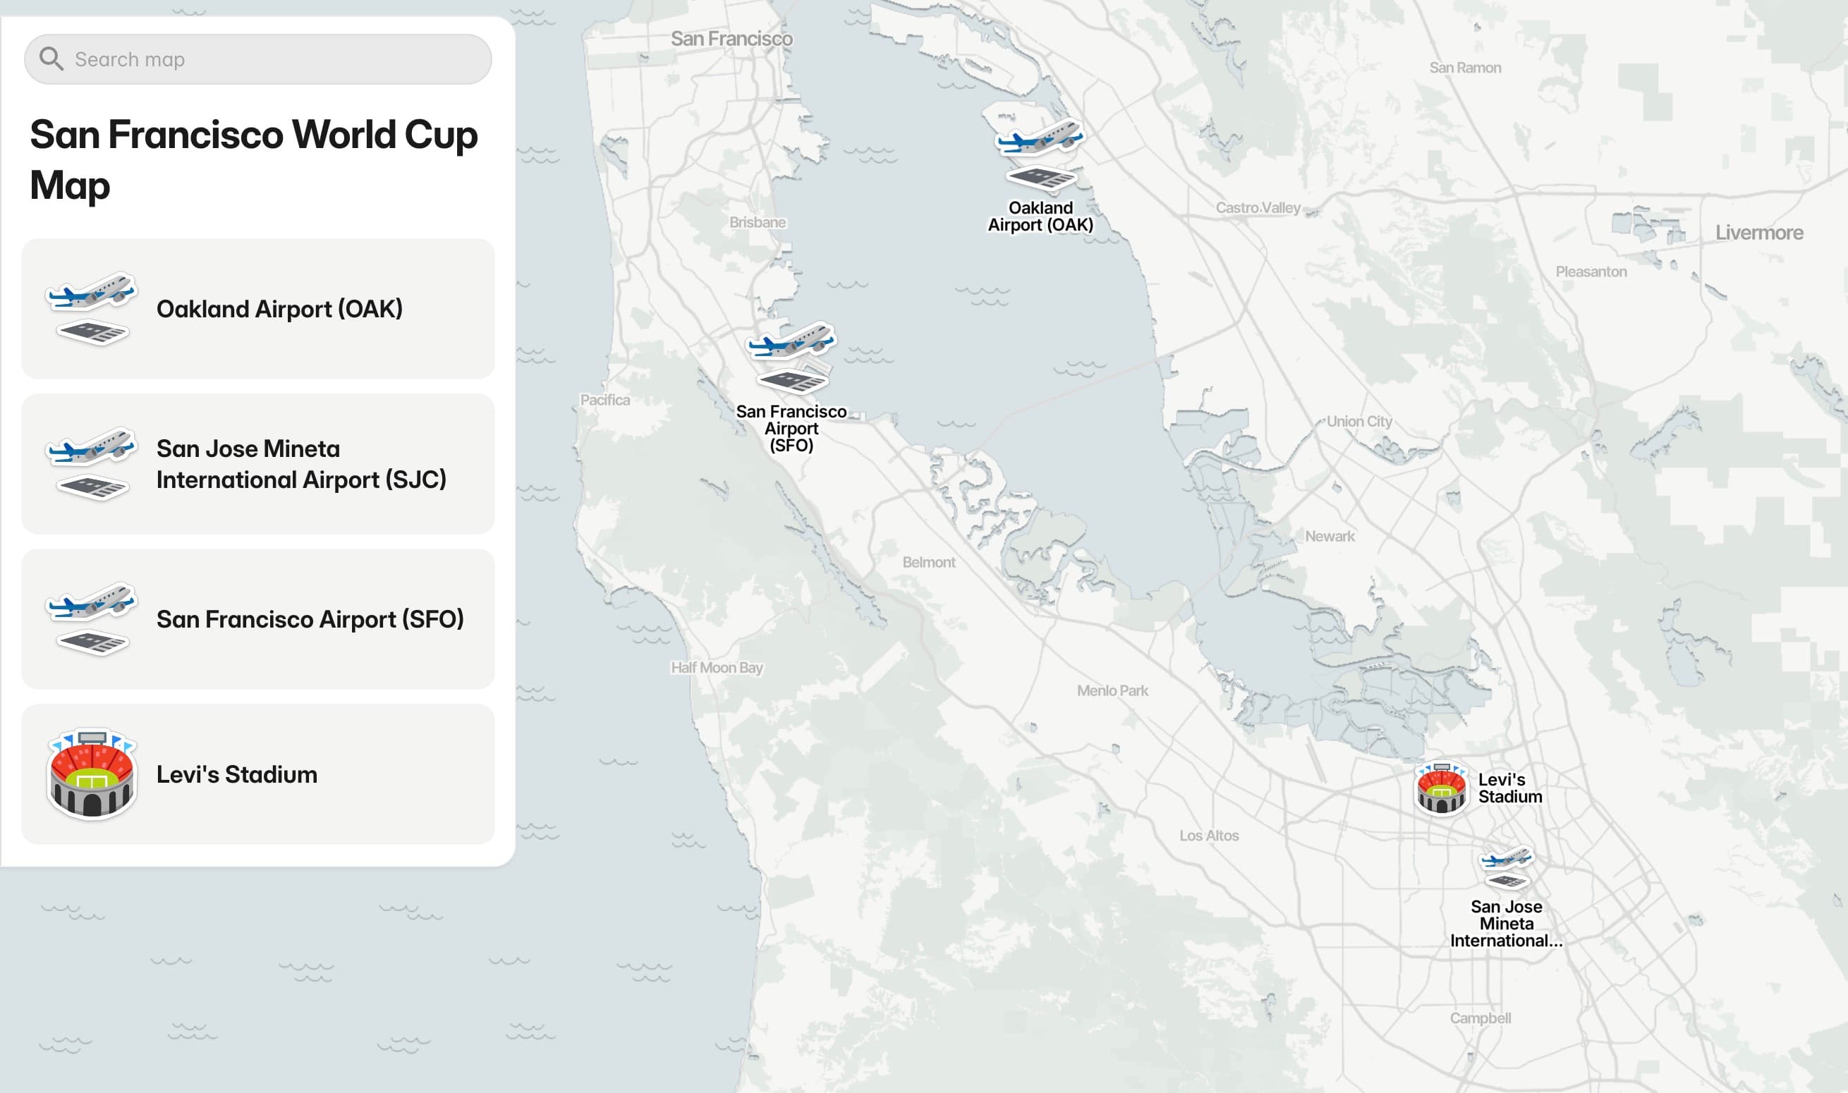Click the Search map input field

(x=257, y=59)
